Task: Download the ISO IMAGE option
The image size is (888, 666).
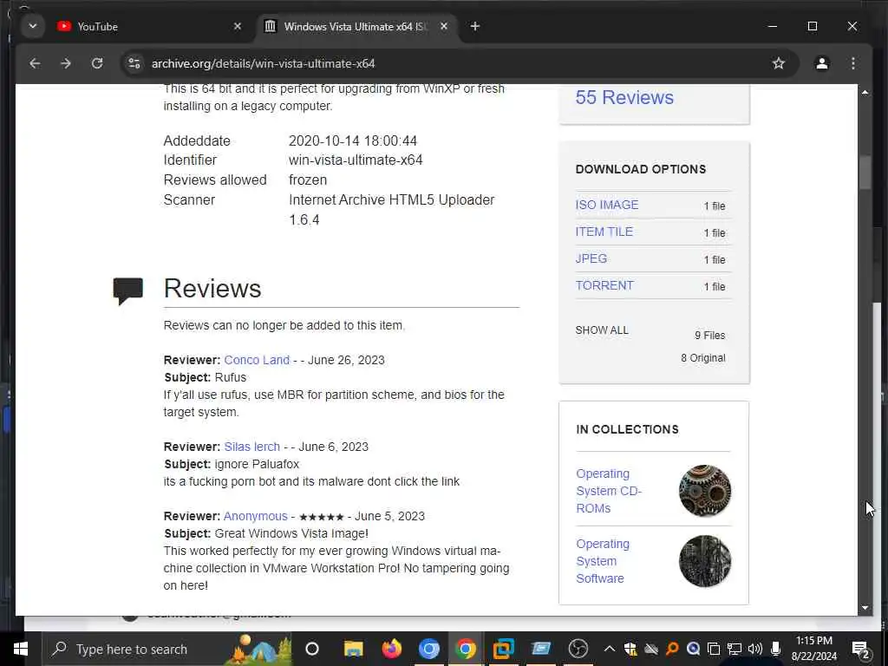Action: (x=606, y=205)
